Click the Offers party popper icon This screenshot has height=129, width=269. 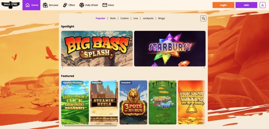click(65, 5)
